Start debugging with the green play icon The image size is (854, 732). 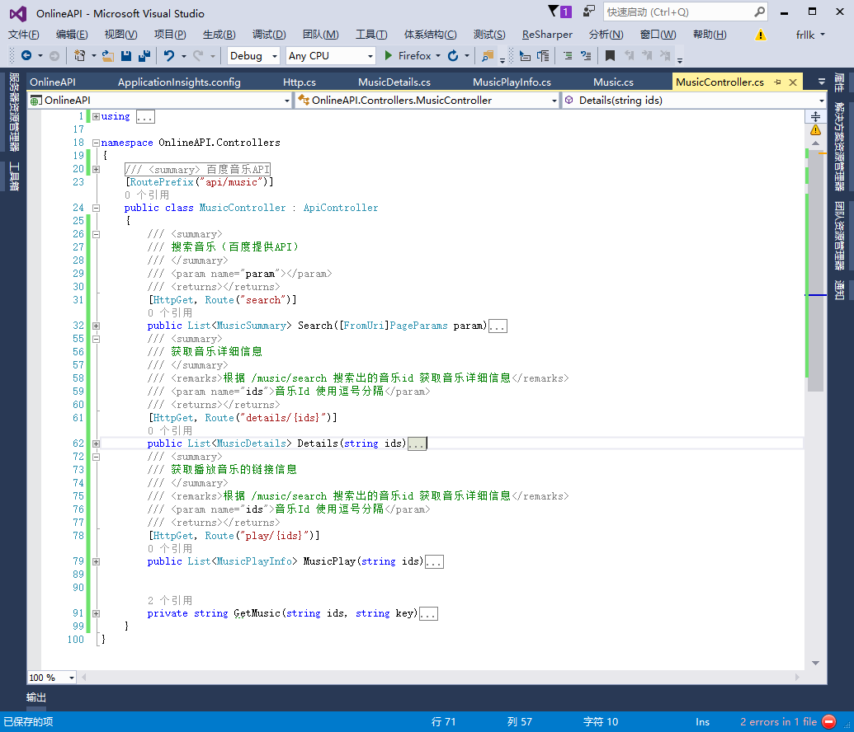[x=389, y=56]
